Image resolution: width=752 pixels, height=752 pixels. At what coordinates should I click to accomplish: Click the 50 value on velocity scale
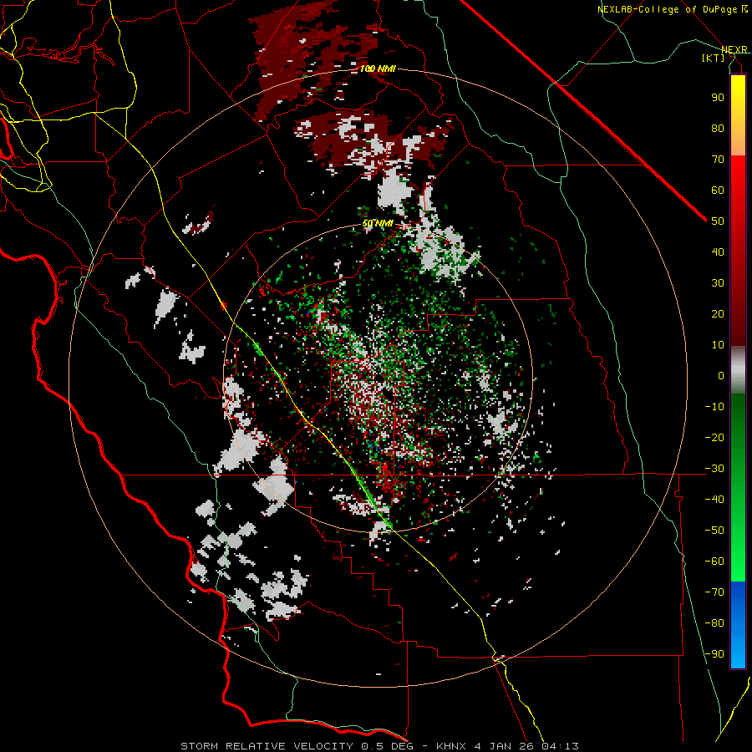click(718, 221)
